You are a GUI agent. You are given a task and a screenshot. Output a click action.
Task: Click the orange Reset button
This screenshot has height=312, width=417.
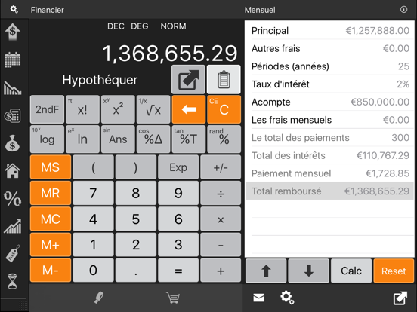tap(394, 271)
